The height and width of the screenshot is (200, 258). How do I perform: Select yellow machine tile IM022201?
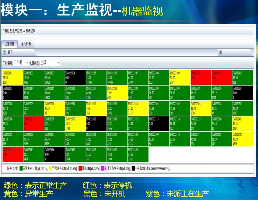click(x=117, y=93)
